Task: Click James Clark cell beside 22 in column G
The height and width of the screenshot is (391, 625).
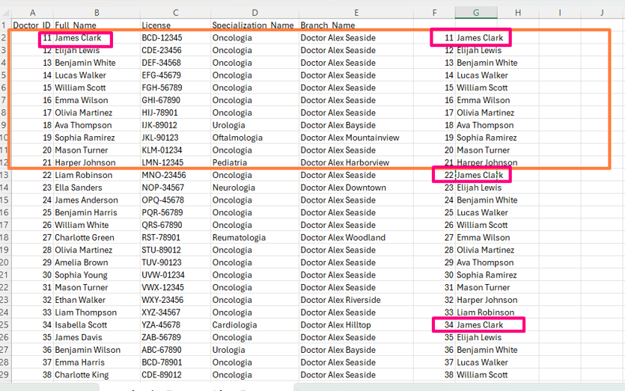Action: (x=480, y=175)
